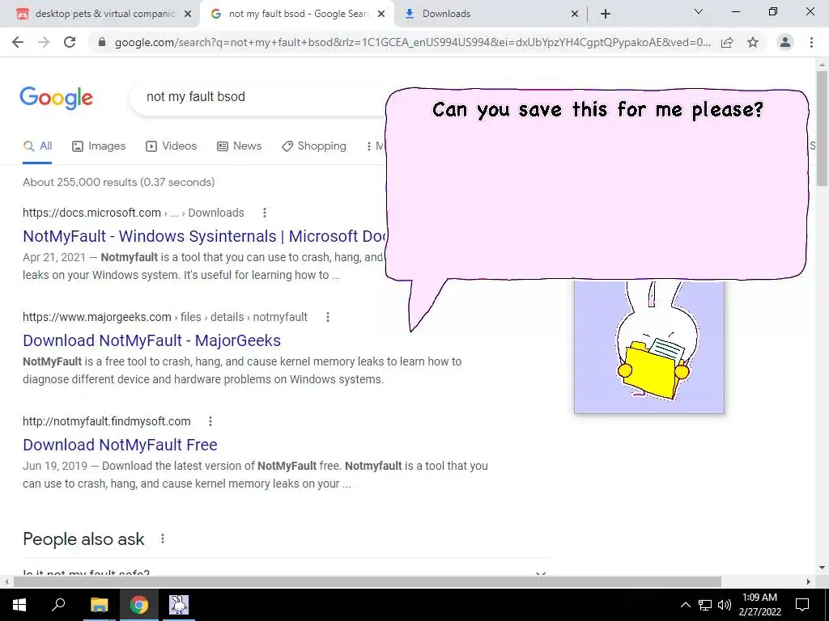
Task: Show hidden system tray icons
Action: click(x=685, y=605)
